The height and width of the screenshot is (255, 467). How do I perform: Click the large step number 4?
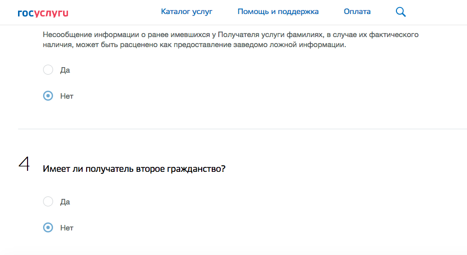(x=24, y=164)
